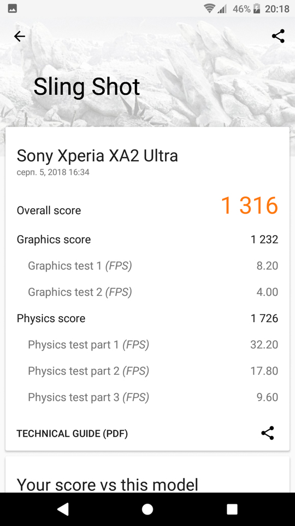Tap the Android back navigation button
The width and height of the screenshot is (295, 526).
tap(63, 509)
